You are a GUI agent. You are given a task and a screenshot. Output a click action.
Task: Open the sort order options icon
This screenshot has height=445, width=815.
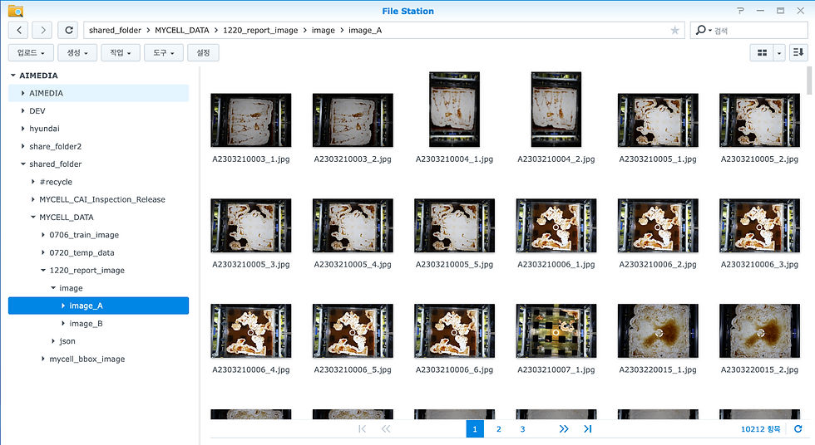coord(798,52)
